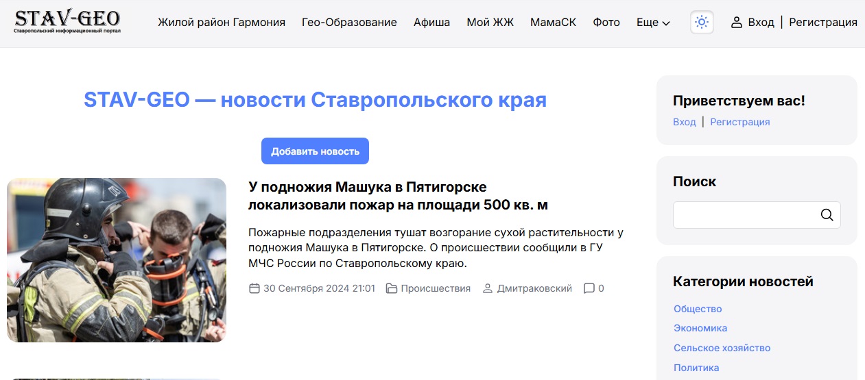Toggle the light/dark theme sun button
The width and height of the screenshot is (865, 380).
point(701,22)
